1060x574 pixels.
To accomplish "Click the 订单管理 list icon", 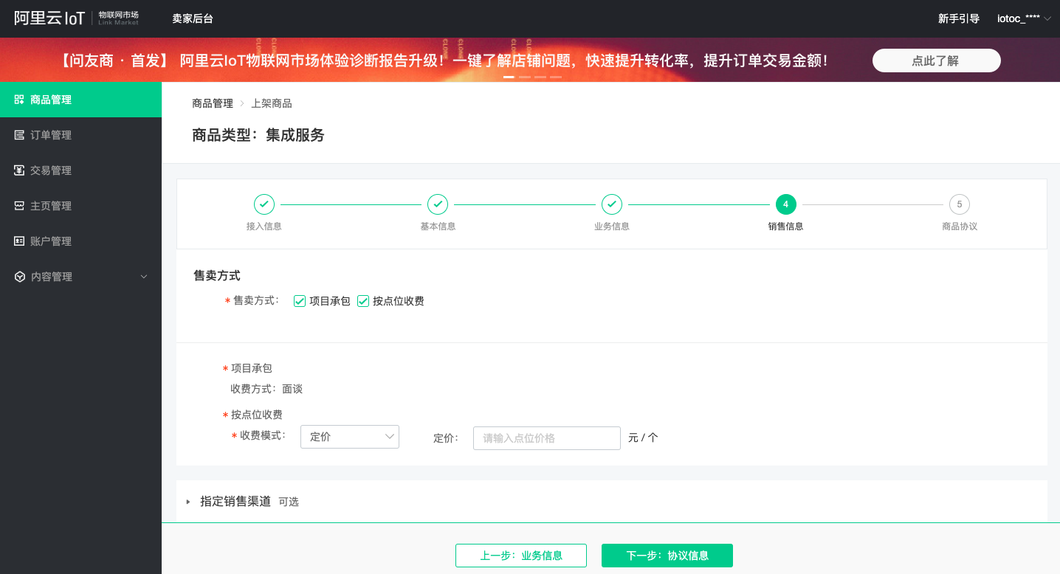I will pyautogui.click(x=19, y=135).
